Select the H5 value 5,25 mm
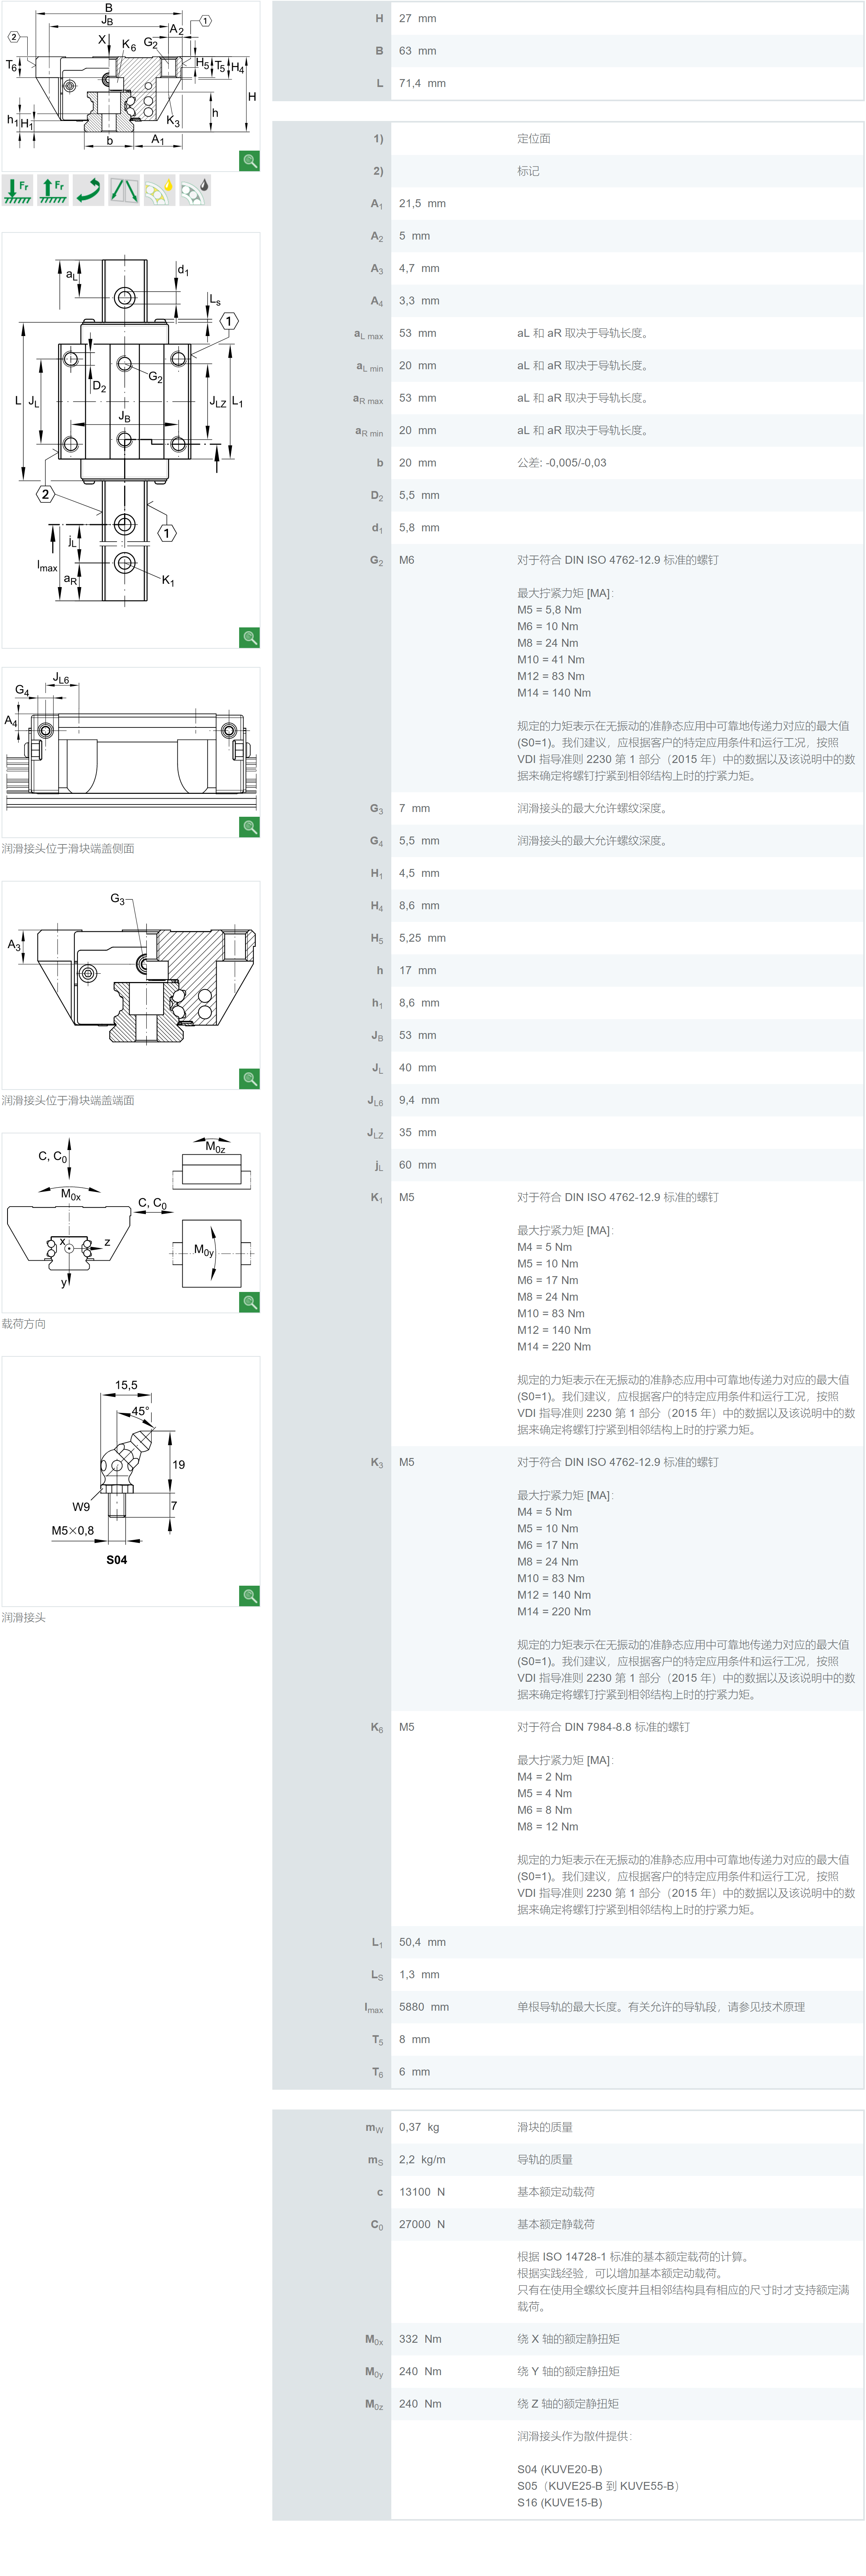The width and height of the screenshot is (866, 2576). [x=422, y=938]
